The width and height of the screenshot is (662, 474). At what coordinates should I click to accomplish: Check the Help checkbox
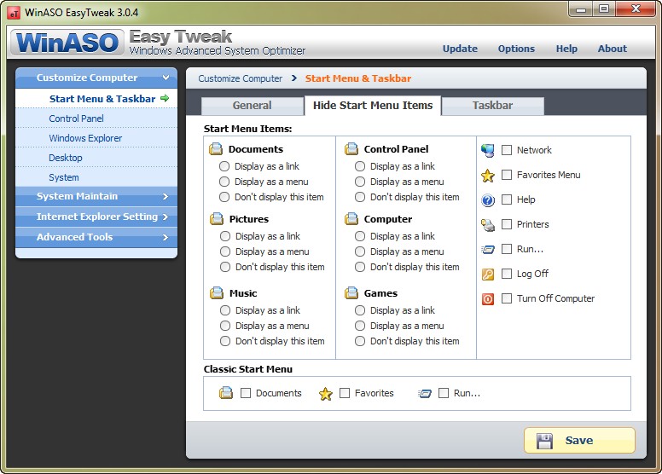(x=507, y=199)
